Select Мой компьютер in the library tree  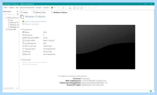[x=12, y=18]
